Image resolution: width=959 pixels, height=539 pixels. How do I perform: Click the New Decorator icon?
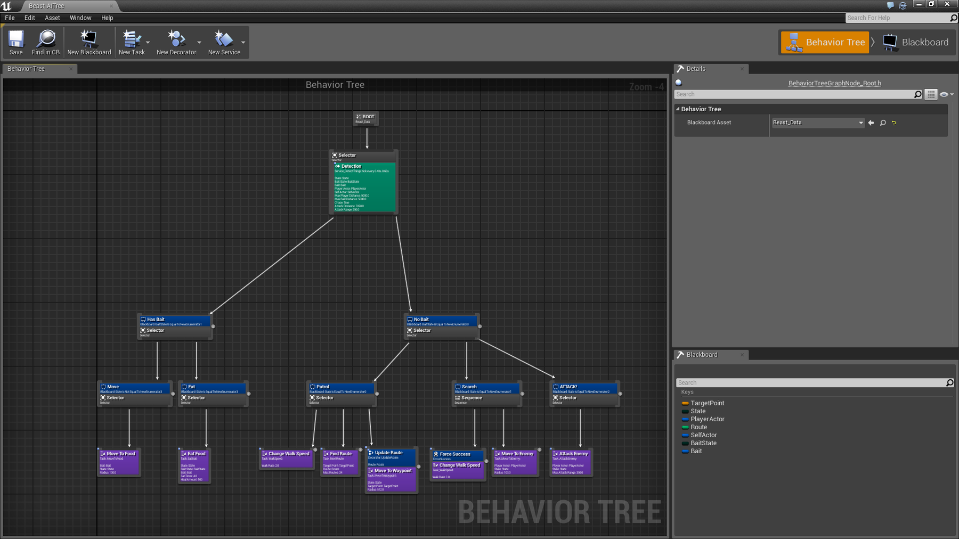(x=176, y=42)
